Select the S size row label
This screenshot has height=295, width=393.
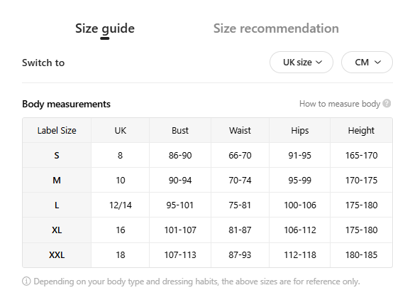(57, 155)
